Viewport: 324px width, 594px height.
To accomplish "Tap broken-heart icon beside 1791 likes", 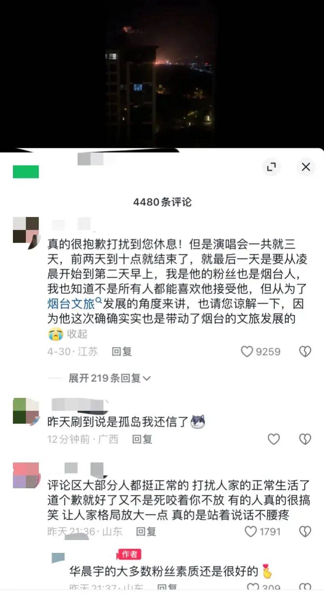I will point(305,531).
